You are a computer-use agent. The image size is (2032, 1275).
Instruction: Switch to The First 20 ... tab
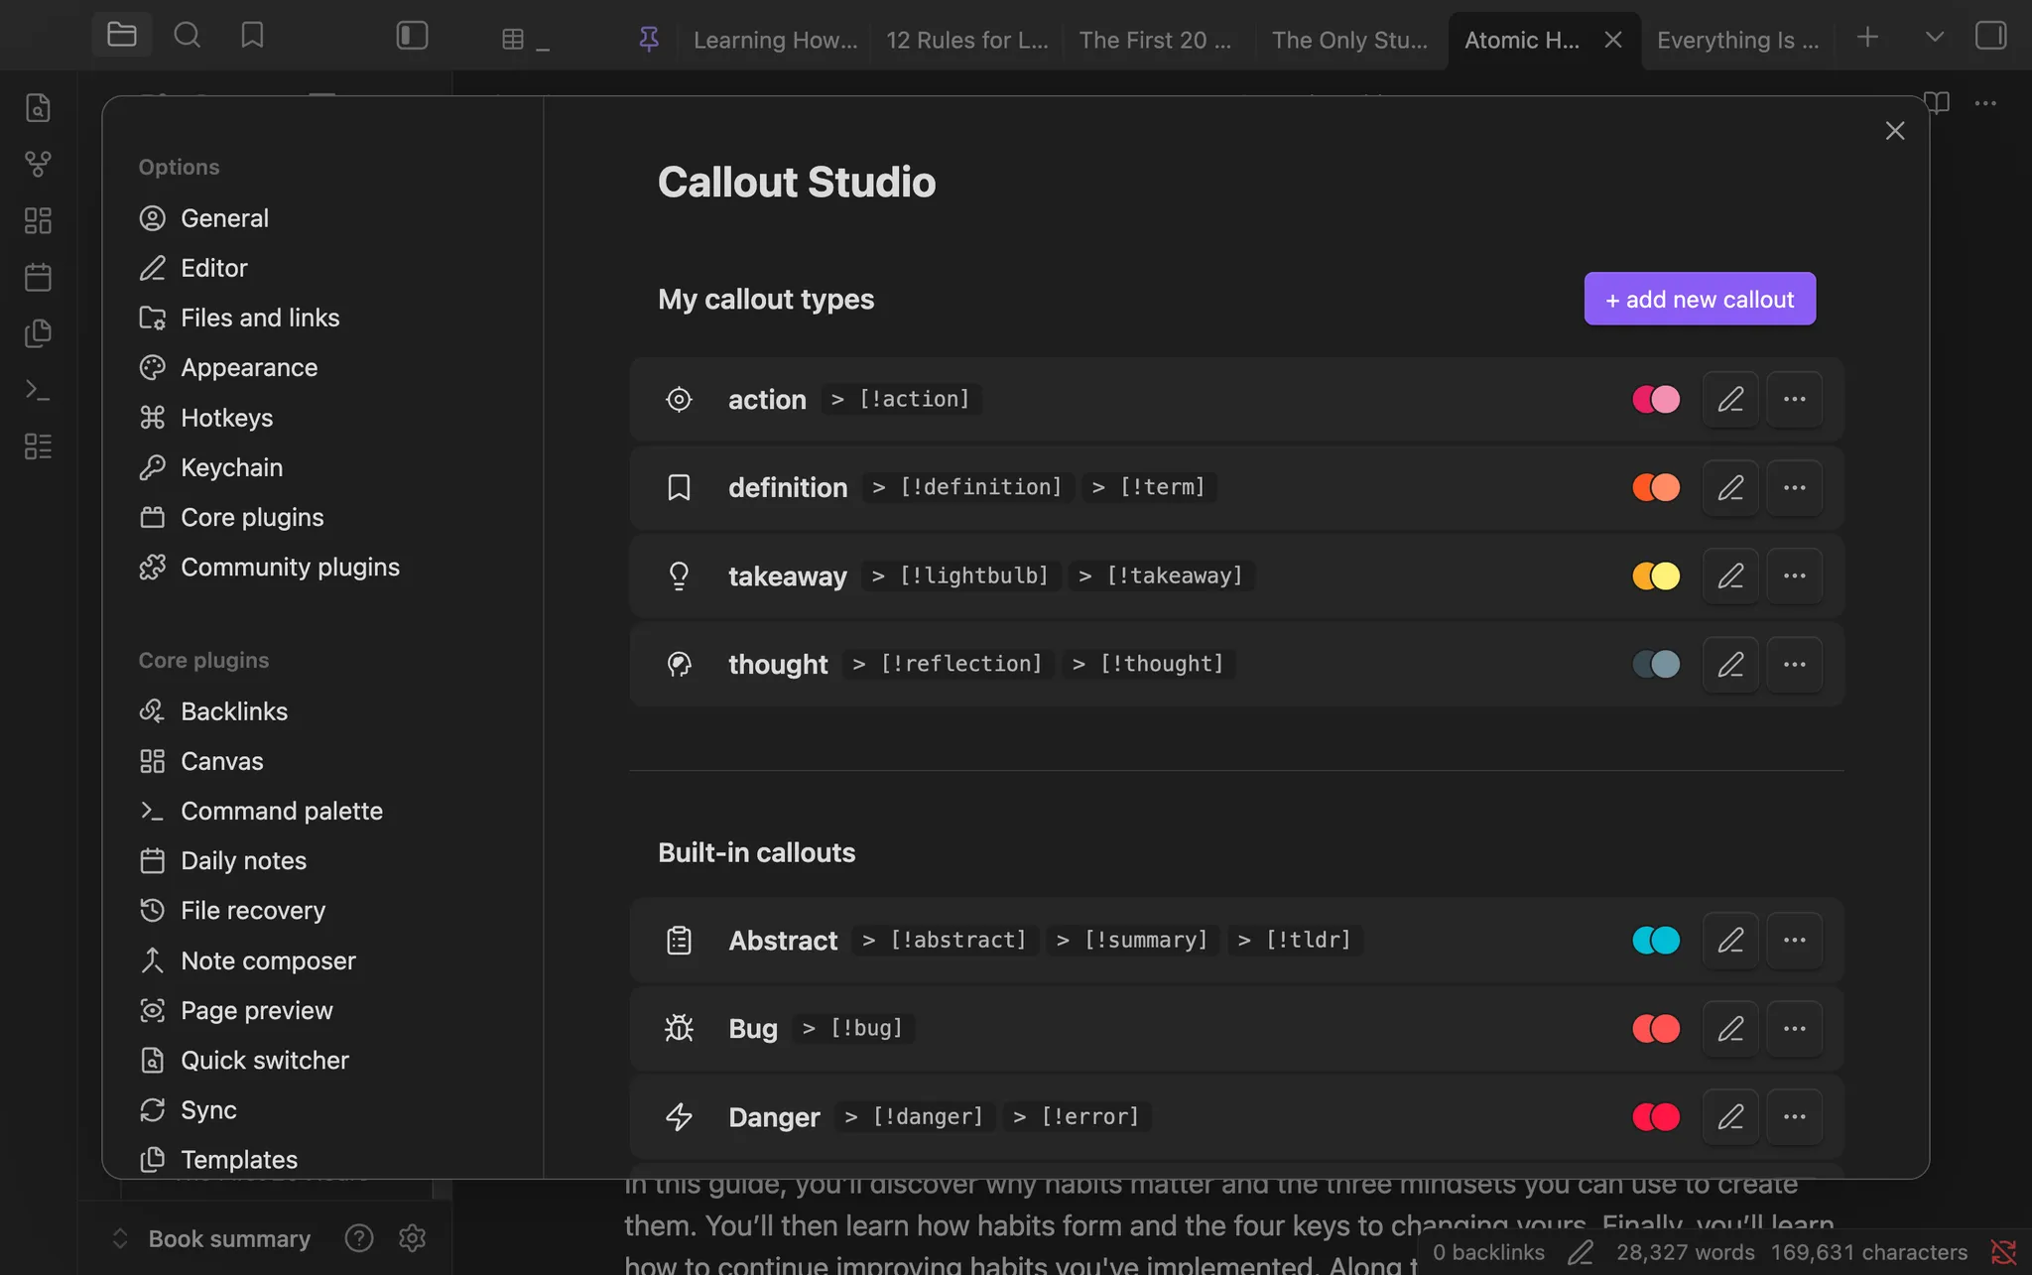pos(1155,40)
